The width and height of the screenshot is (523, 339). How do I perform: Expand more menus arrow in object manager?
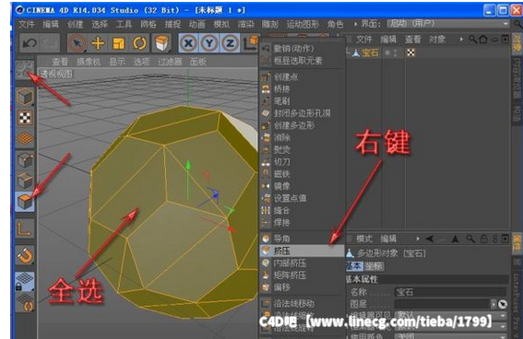click(x=461, y=40)
